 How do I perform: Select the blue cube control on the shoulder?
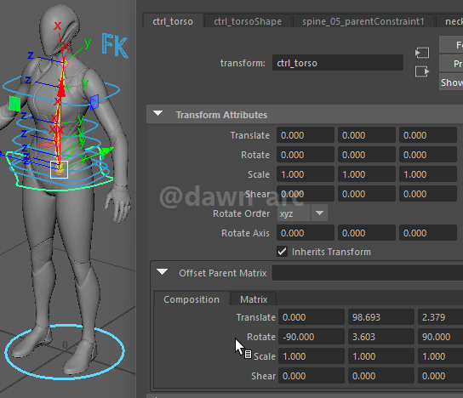click(x=94, y=102)
